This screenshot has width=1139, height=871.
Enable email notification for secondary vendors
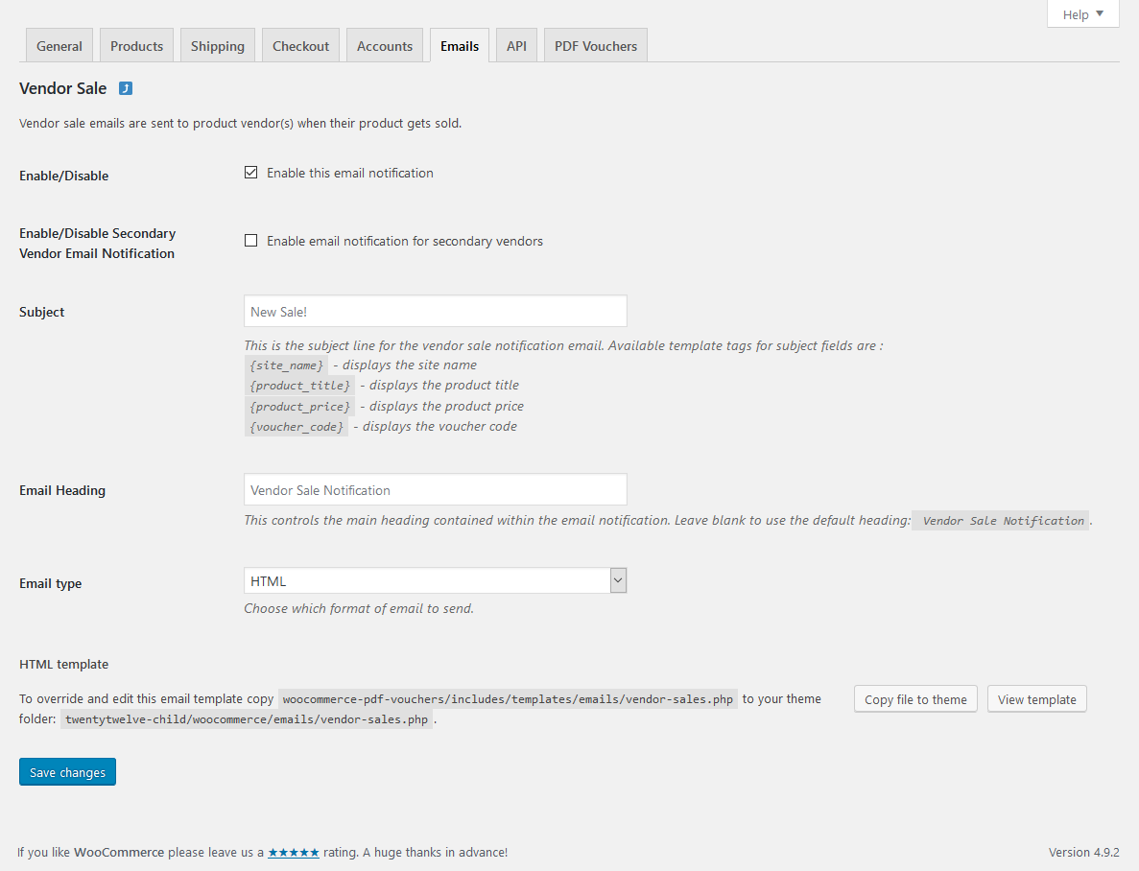coord(251,241)
